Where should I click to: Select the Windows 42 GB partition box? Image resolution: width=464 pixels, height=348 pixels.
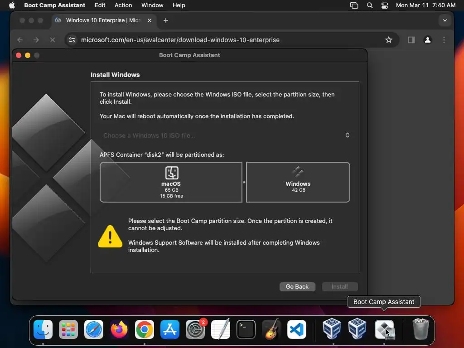(x=298, y=182)
